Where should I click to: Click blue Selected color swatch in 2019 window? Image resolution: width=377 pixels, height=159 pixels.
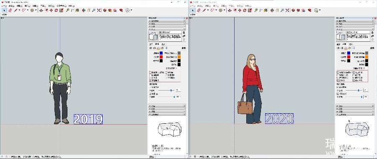point(161,53)
